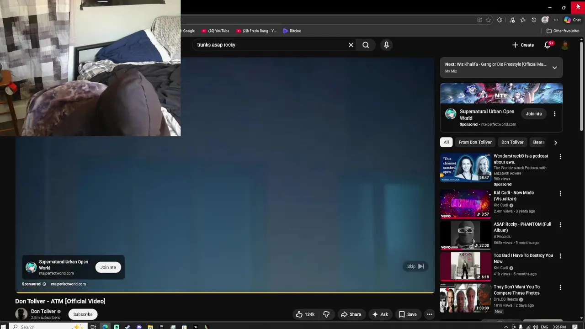Open Edge settings and more menu
585x329 pixels.
pyautogui.click(x=556, y=20)
